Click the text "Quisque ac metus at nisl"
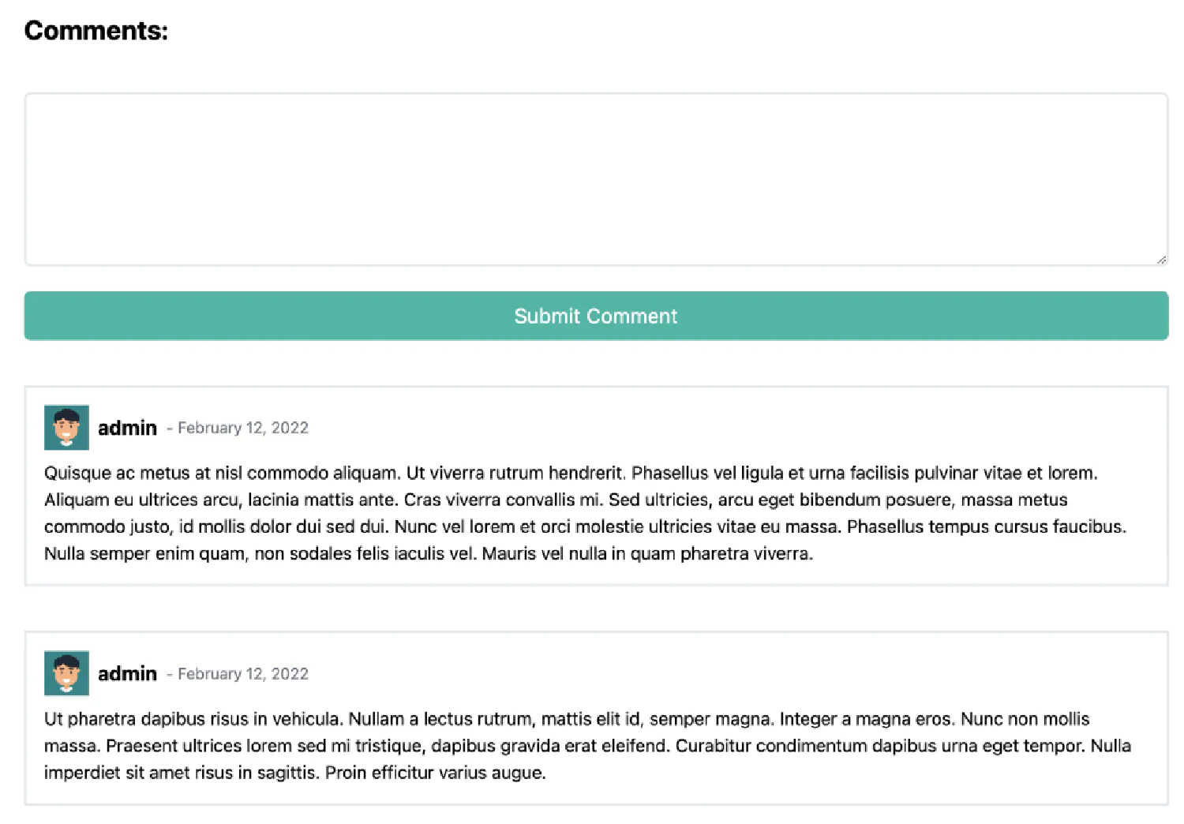The width and height of the screenshot is (1184, 824). (x=143, y=473)
